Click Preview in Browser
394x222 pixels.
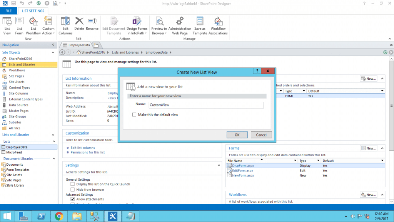(159, 26)
